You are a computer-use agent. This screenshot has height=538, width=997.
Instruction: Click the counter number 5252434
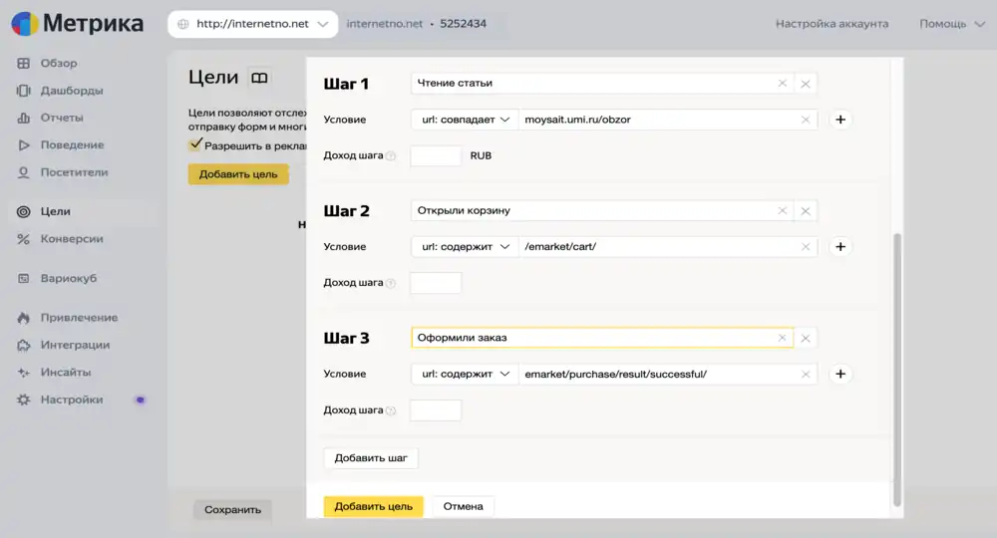point(463,24)
